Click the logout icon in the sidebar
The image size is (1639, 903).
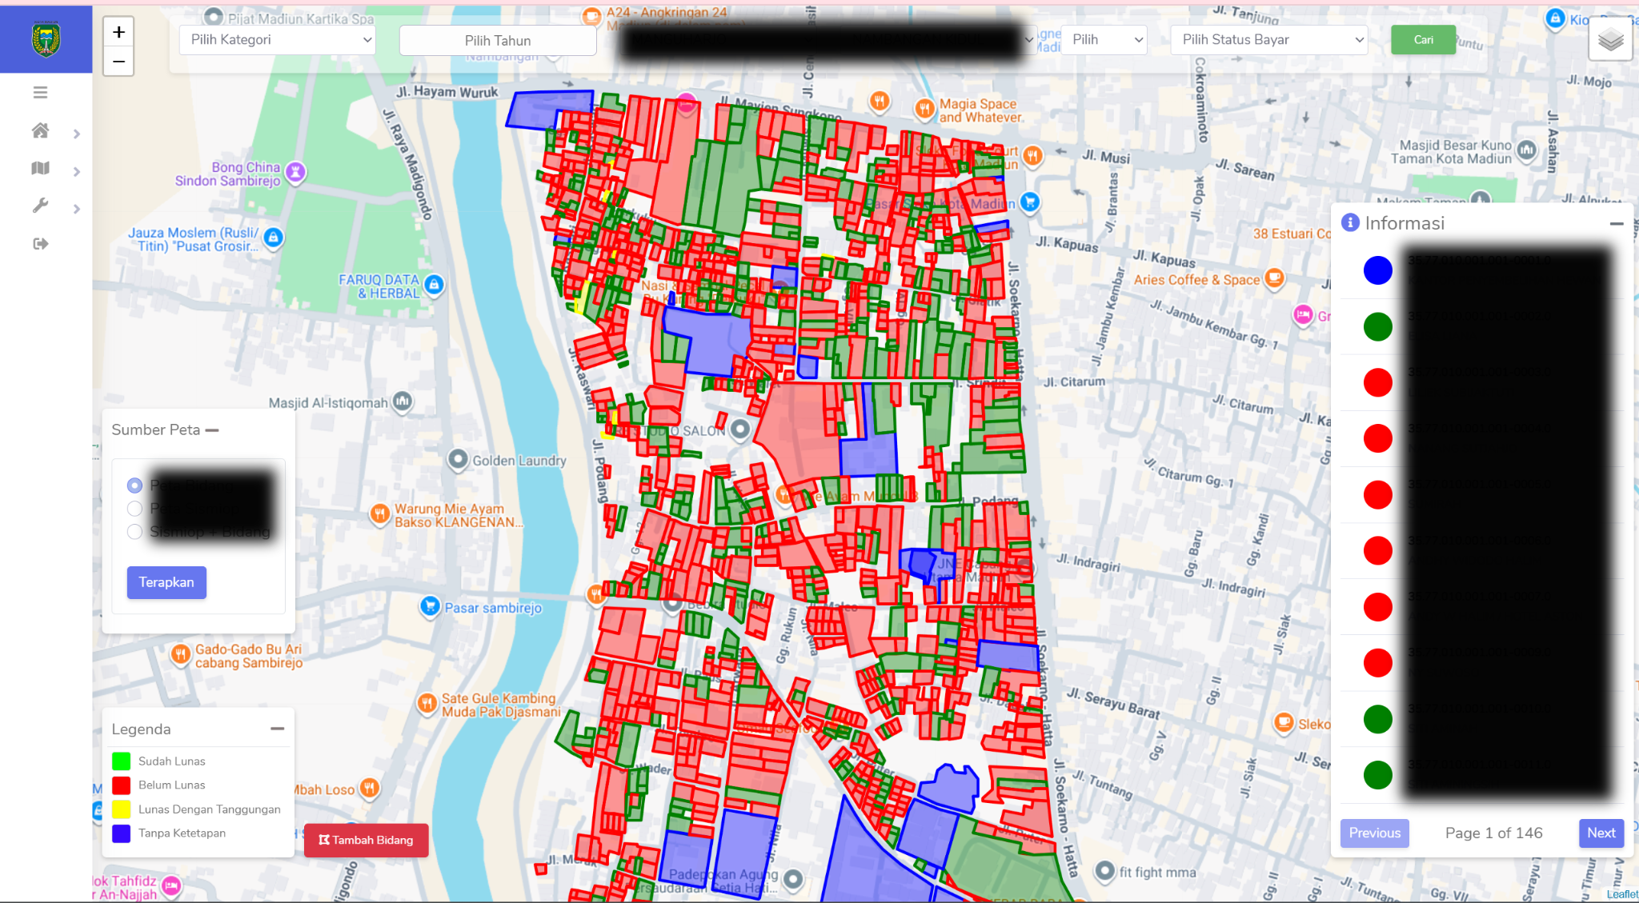(40, 243)
